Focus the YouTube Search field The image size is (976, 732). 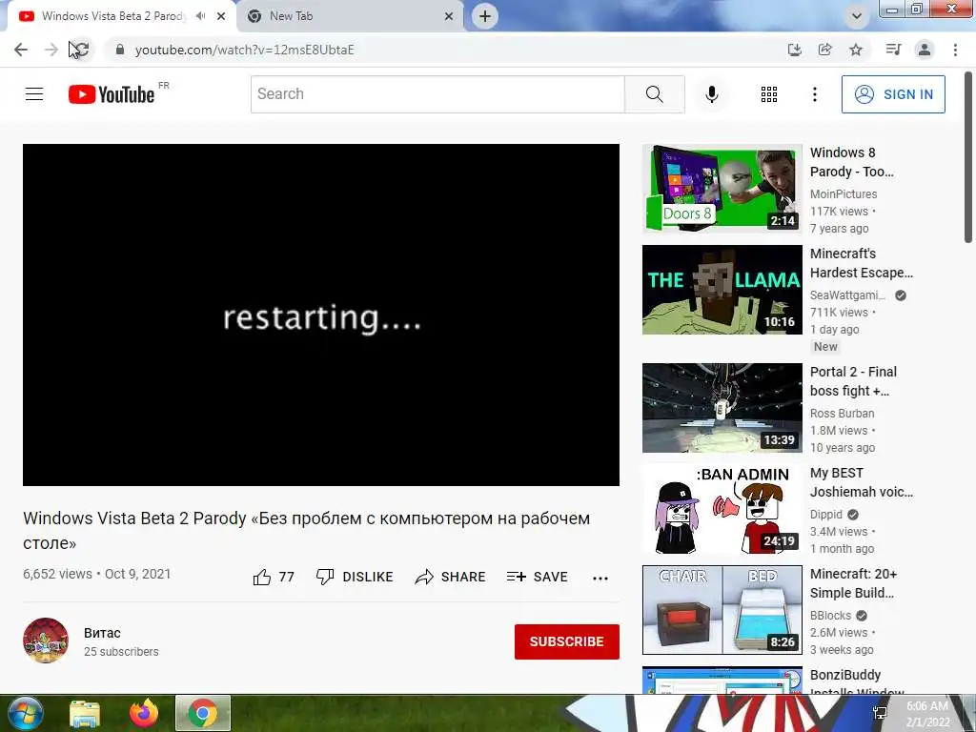437,94
